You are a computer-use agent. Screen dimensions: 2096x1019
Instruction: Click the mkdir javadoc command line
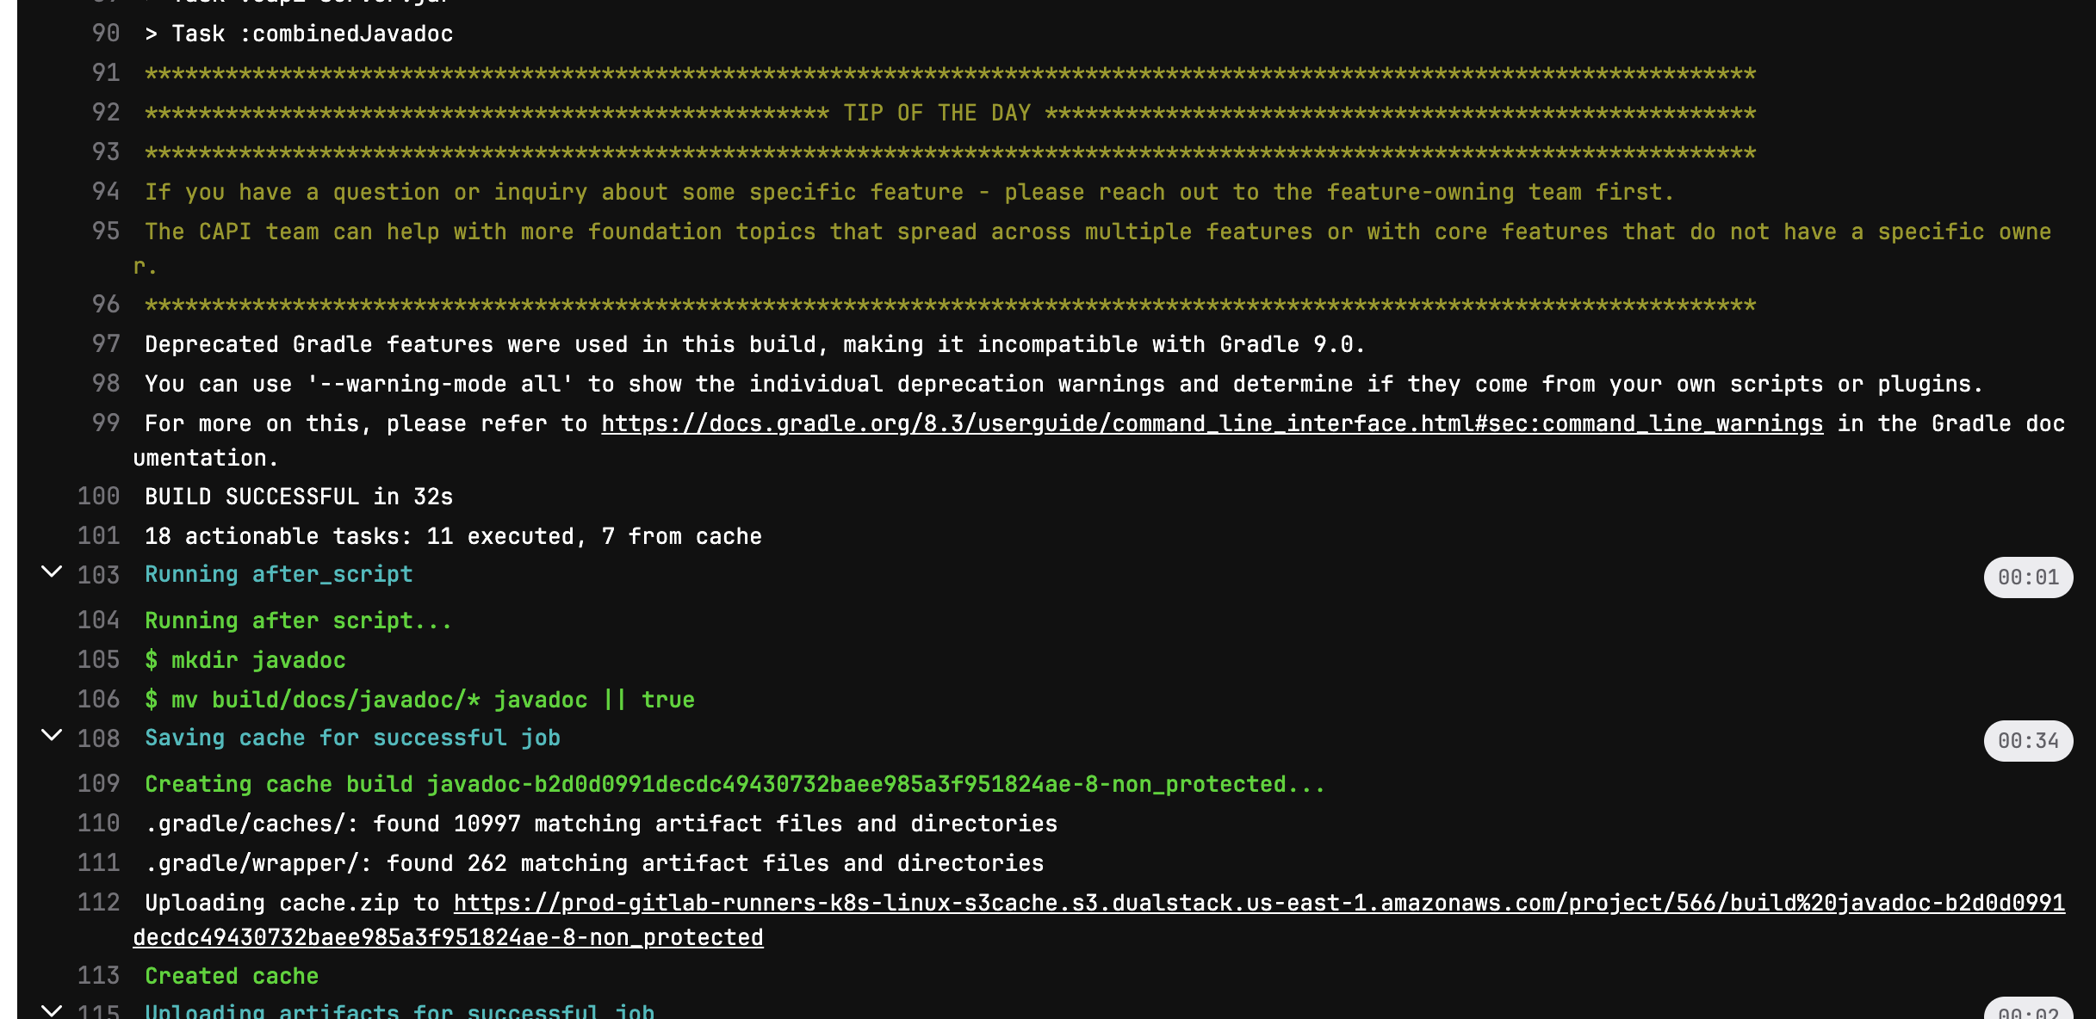click(245, 660)
